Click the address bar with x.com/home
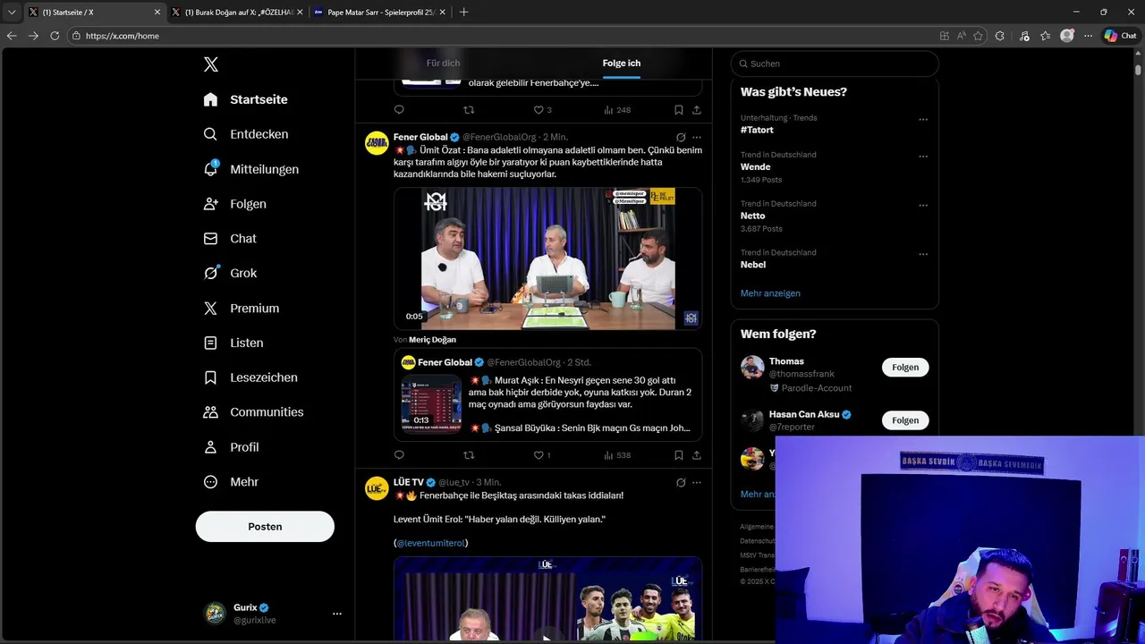1145x644 pixels. [501, 36]
